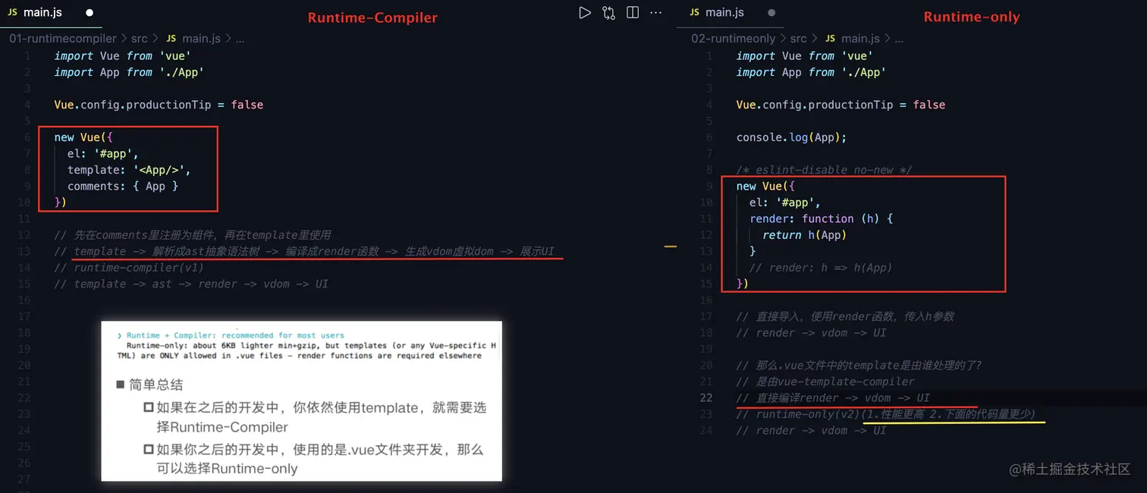Run the code with the play icon
This screenshot has height=493, width=1147.
click(584, 13)
